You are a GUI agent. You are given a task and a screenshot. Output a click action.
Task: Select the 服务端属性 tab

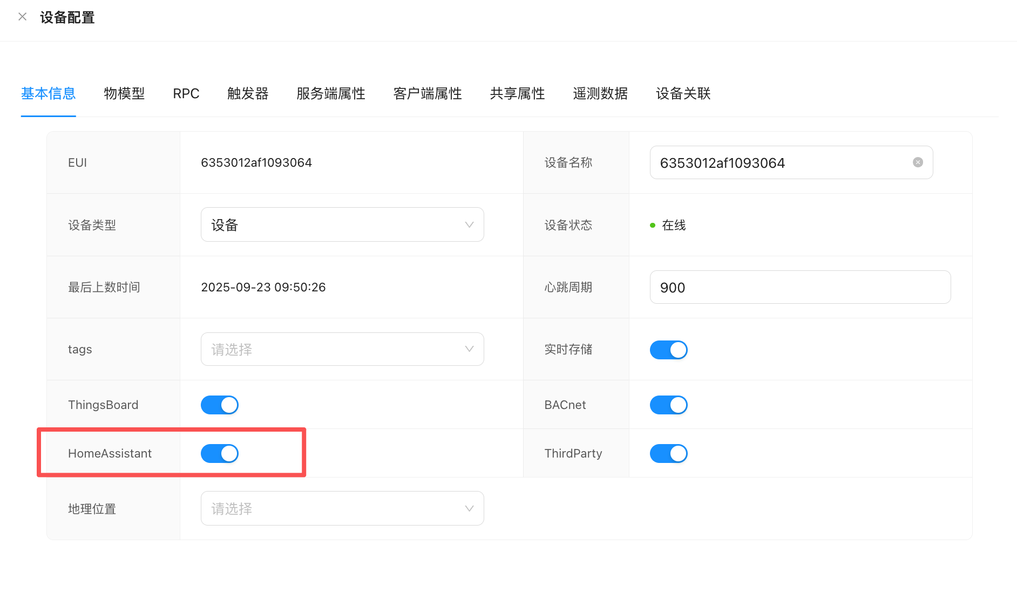click(330, 93)
